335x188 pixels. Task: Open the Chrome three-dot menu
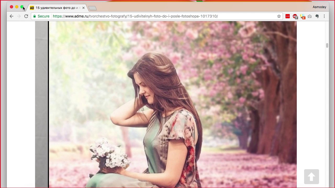coord(324,16)
